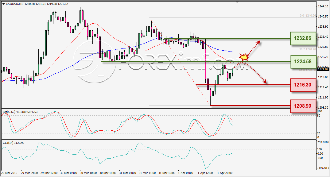
Task: Select the upward red dotted arrow head
Action: point(258,42)
